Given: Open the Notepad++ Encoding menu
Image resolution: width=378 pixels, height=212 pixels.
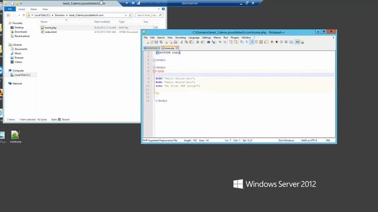Looking at the screenshot, I should pos(180,38).
